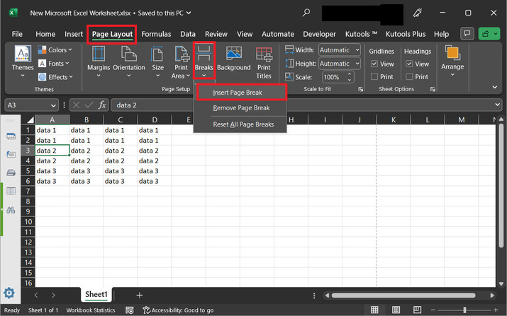Screen dimensions: 507x316
Task: Expand the theme Effects dropdown
Action: point(55,77)
